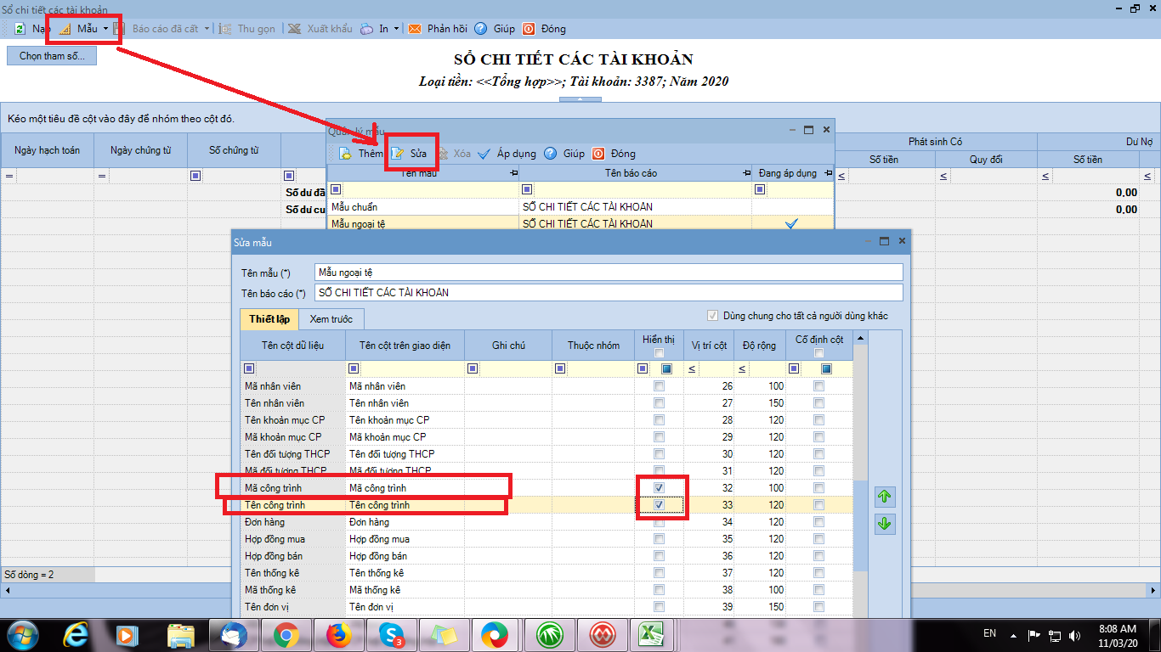Show hidden system tray icons arrow
1161x652 pixels.
pyautogui.click(x=1011, y=634)
